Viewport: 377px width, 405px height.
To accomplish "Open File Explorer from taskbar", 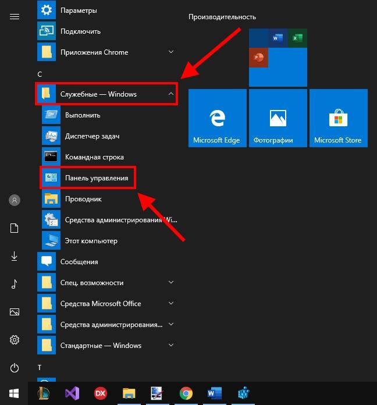I will point(129,393).
